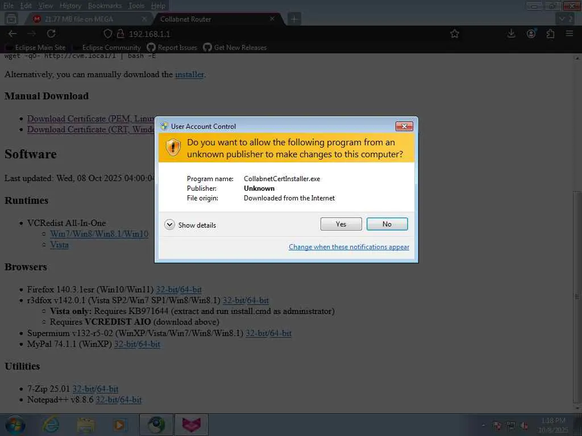Click the pink fox taskbar application
This screenshot has height=436, width=582.
(x=191, y=425)
